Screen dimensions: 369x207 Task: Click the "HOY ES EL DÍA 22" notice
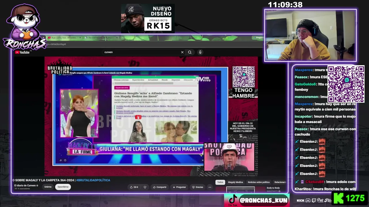tap(243, 127)
